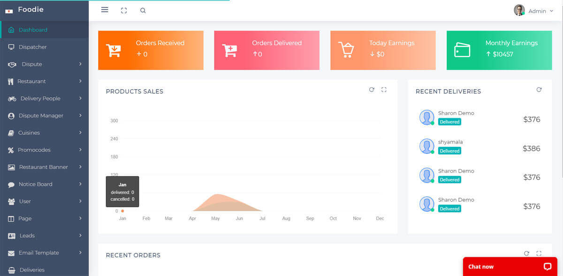
Task: Refresh the Recent Deliveries panel
Action: [539, 90]
